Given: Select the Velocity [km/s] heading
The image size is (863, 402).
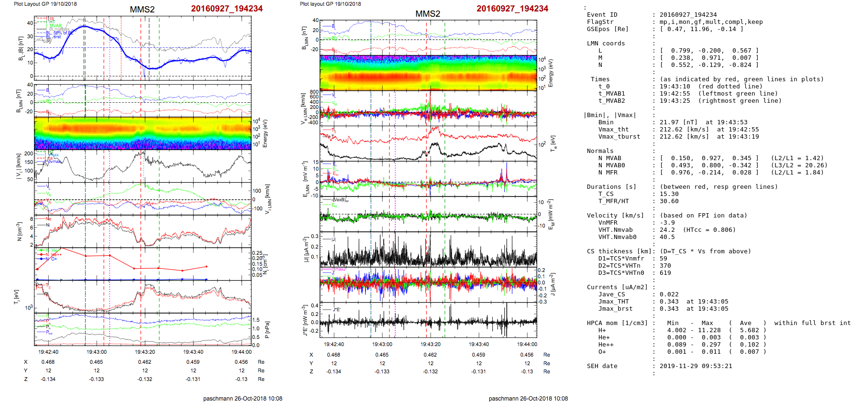Looking at the screenshot, I should click(x=615, y=216).
